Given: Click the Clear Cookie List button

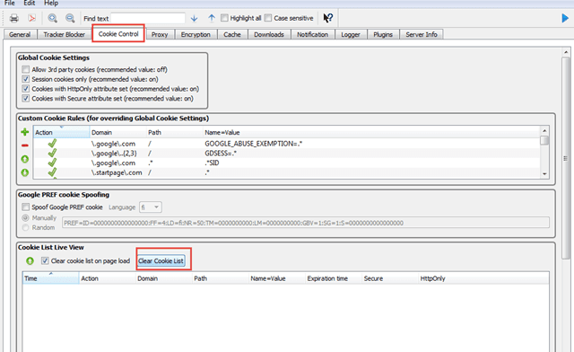Looking at the screenshot, I should pyautogui.click(x=161, y=260).
